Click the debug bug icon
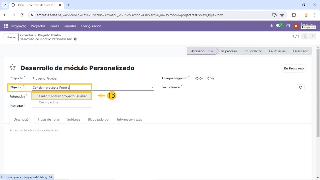The height and width of the screenshot is (180, 320). 272,26
